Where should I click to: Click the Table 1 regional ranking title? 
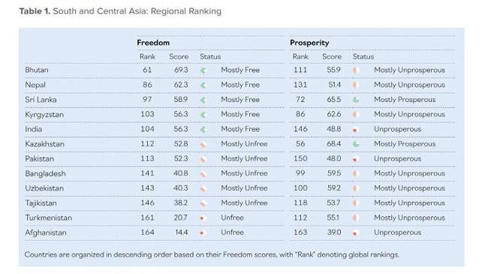point(120,11)
